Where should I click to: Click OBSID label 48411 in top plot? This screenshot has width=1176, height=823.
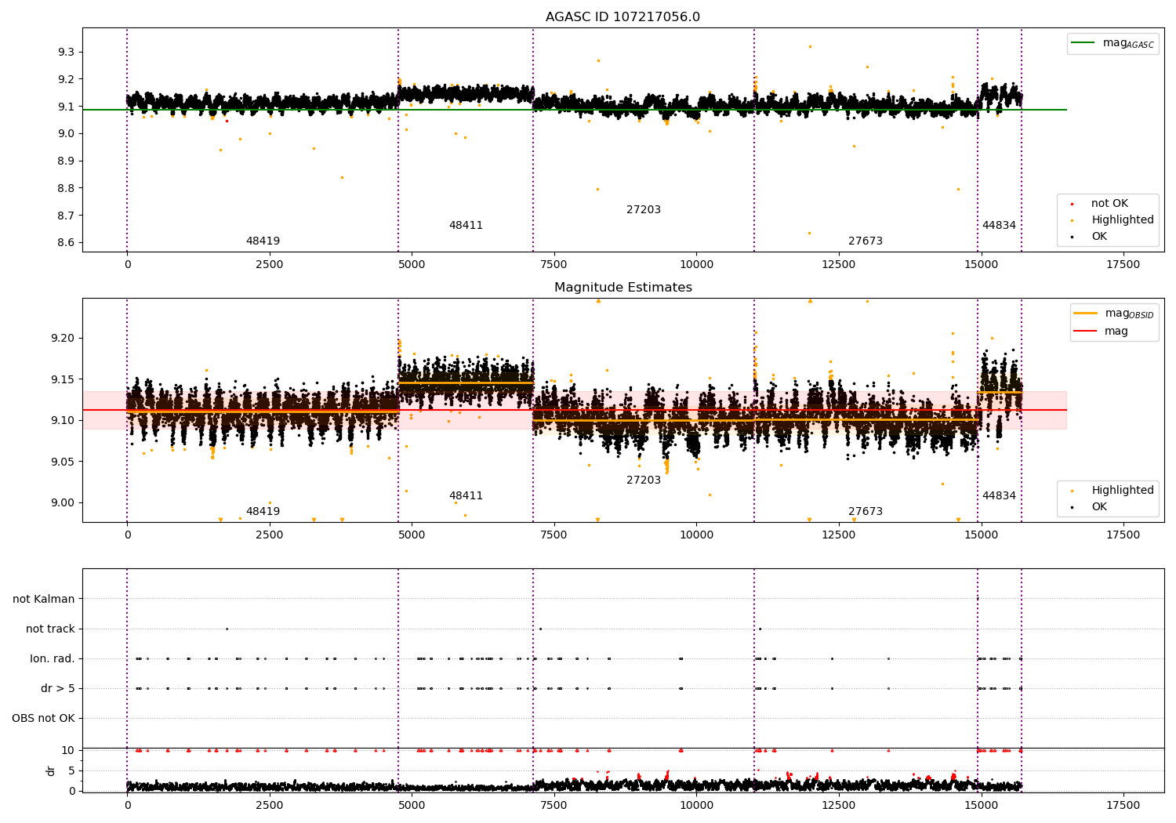(466, 226)
